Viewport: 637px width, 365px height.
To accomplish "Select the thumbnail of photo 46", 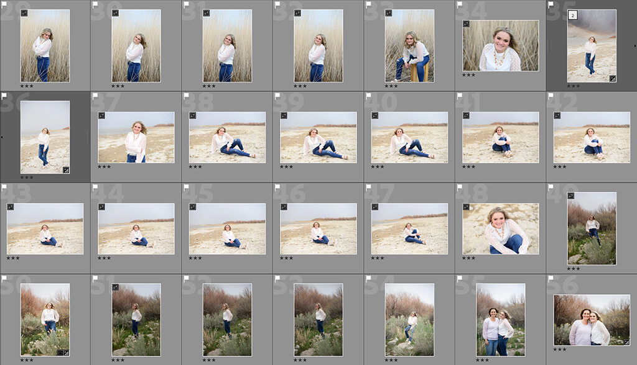I will tap(317, 230).
